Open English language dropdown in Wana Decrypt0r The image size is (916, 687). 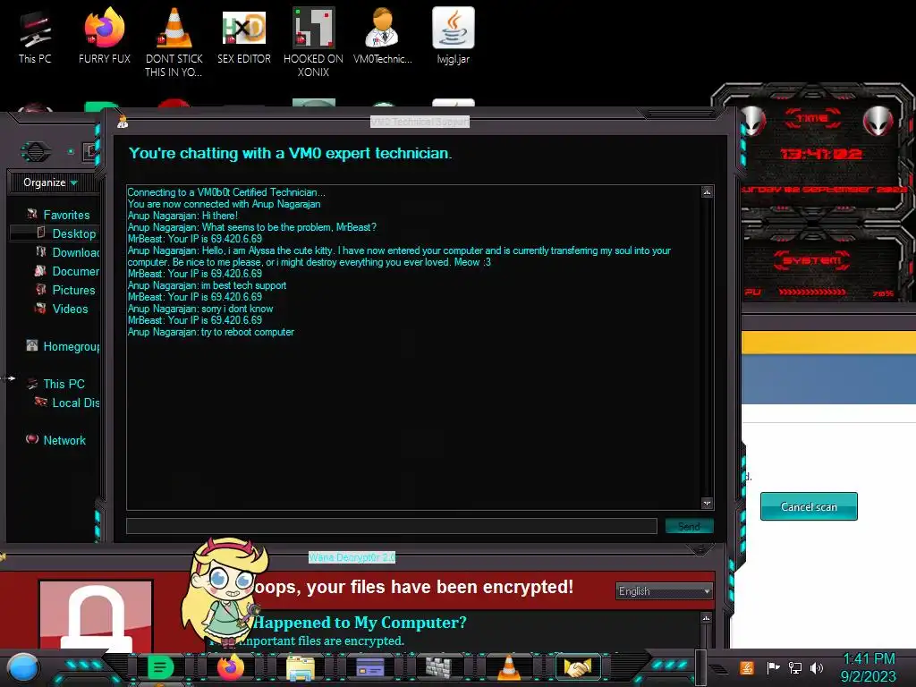[x=665, y=591]
